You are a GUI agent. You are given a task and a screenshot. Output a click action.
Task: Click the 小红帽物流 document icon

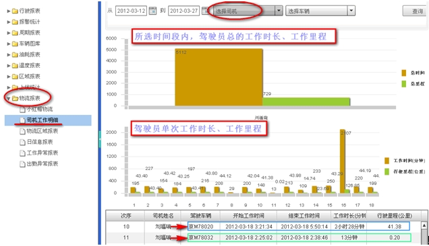[23, 110]
